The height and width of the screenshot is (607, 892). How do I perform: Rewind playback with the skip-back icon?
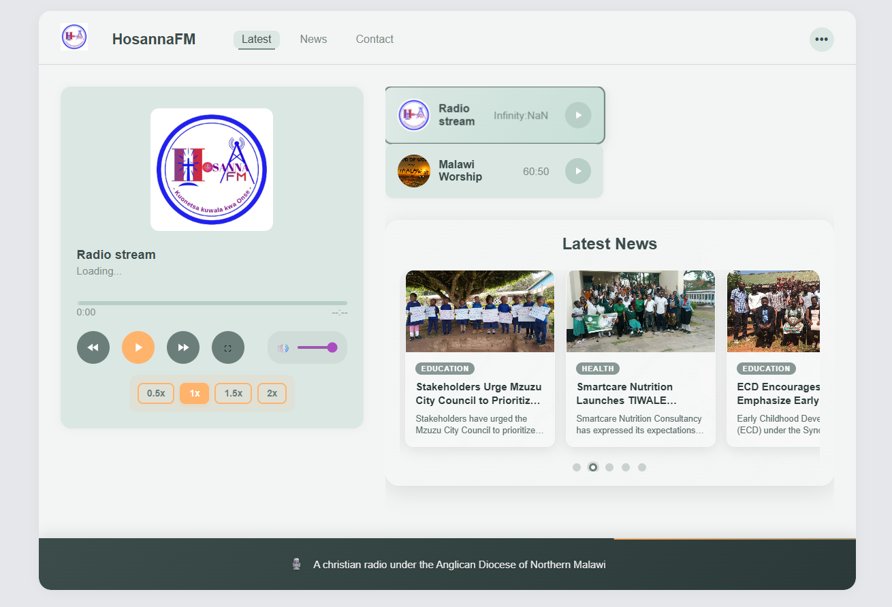[x=93, y=347]
